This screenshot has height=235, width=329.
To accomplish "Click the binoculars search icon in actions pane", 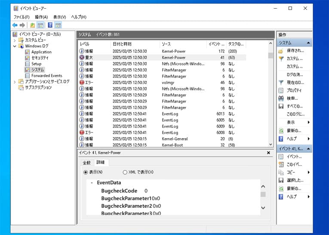I will pos(281,98).
